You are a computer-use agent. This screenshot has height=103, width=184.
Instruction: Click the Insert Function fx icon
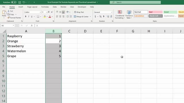point(32,25)
